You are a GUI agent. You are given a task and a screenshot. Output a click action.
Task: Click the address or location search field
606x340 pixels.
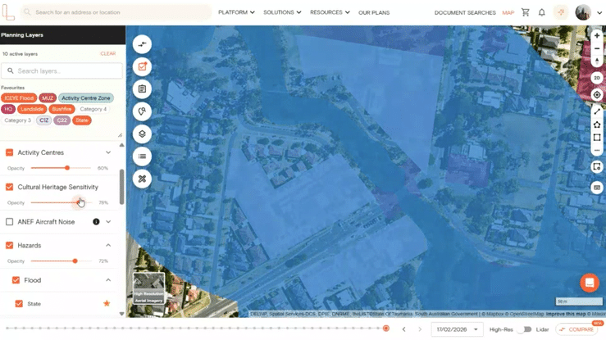coord(116,12)
